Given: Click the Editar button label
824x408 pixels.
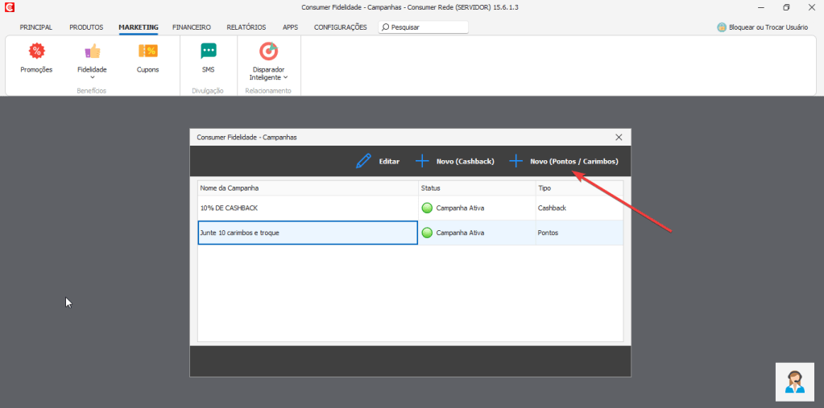Looking at the screenshot, I should [x=389, y=161].
